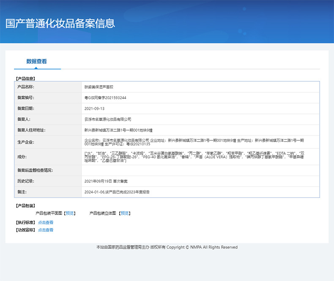Select the filer 云浮市名草源化妆品有限公司
Image resolution: width=334 pixels, height=281 pixels.
tap(108, 120)
